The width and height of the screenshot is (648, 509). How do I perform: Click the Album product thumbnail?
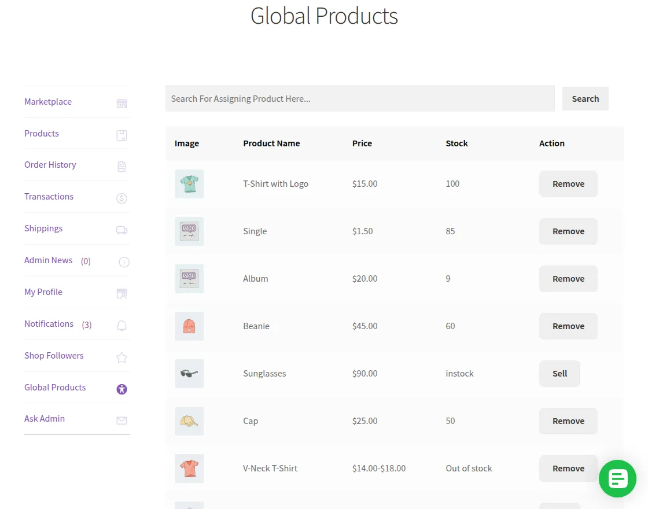[x=189, y=279]
